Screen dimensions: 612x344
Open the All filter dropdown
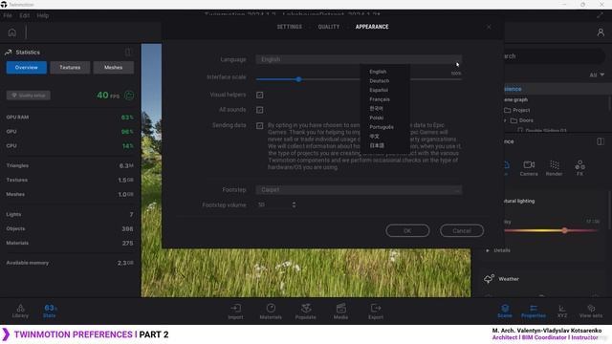point(597,75)
